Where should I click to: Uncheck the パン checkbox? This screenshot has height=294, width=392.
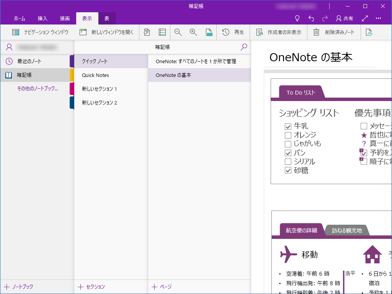[288, 153]
